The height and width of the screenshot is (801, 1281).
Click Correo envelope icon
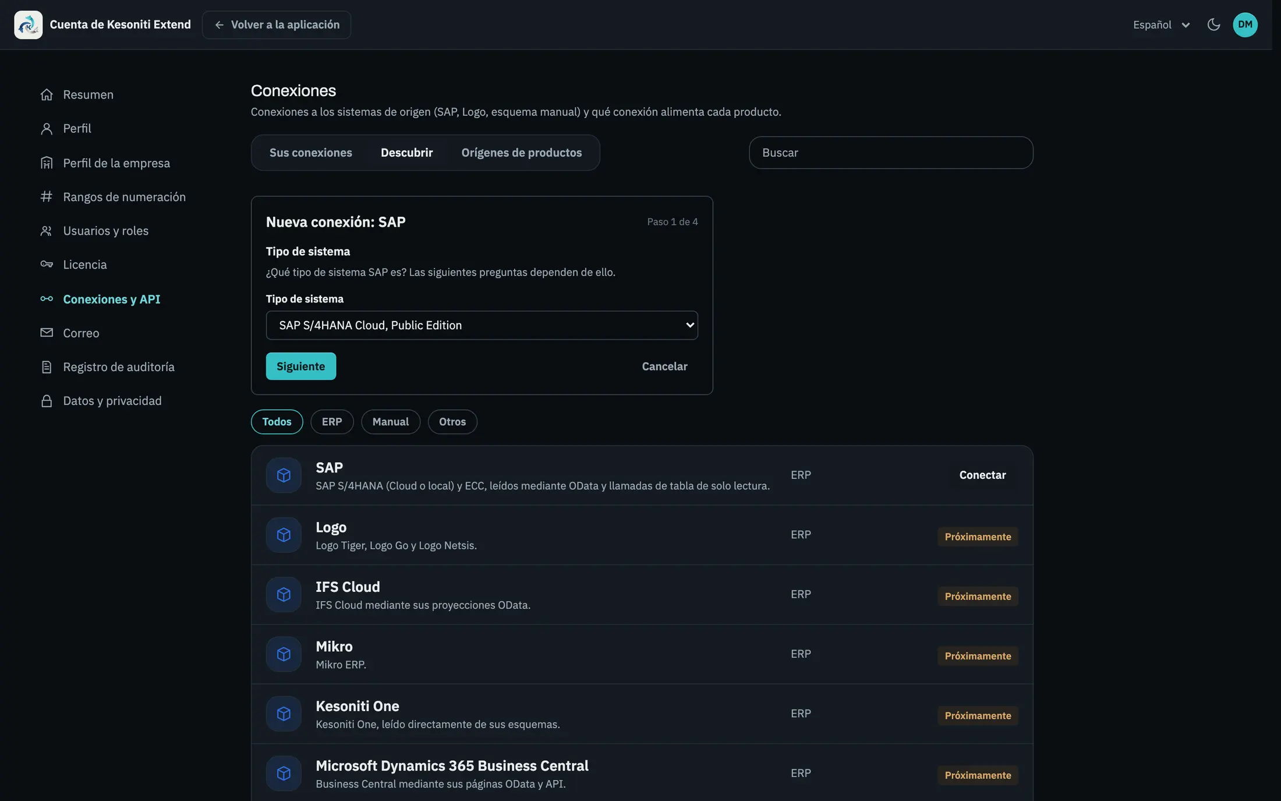(x=47, y=333)
